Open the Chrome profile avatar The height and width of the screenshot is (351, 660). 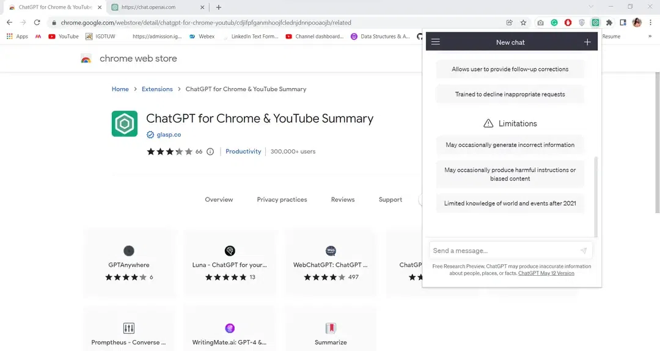637,23
